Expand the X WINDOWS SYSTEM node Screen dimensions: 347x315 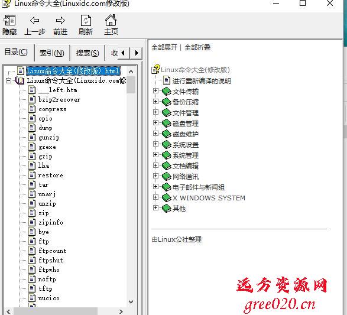pos(155,197)
